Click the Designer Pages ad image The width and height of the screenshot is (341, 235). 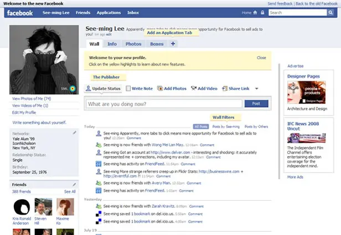(306, 92)
